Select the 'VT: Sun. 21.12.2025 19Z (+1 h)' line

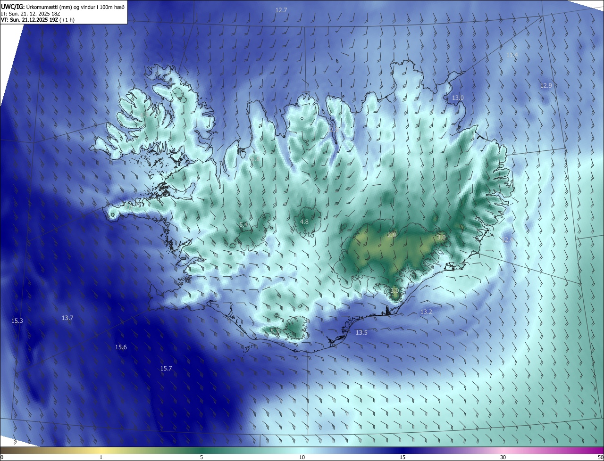(38, 20)
